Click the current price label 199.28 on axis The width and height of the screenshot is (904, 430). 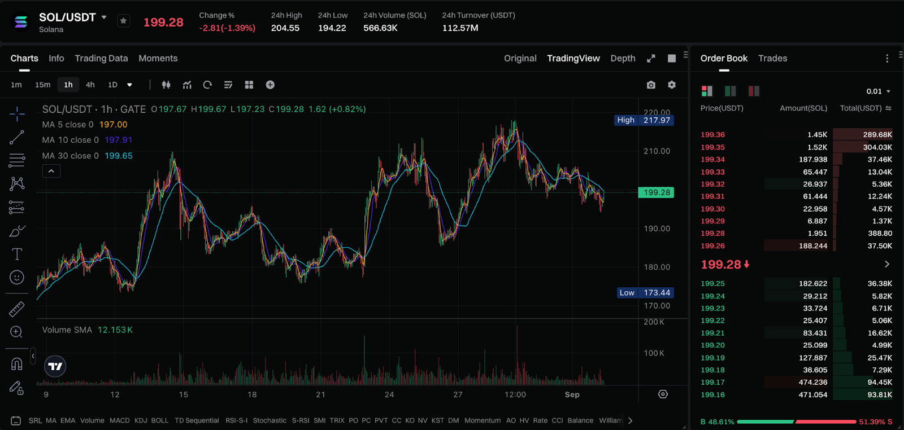656,192
